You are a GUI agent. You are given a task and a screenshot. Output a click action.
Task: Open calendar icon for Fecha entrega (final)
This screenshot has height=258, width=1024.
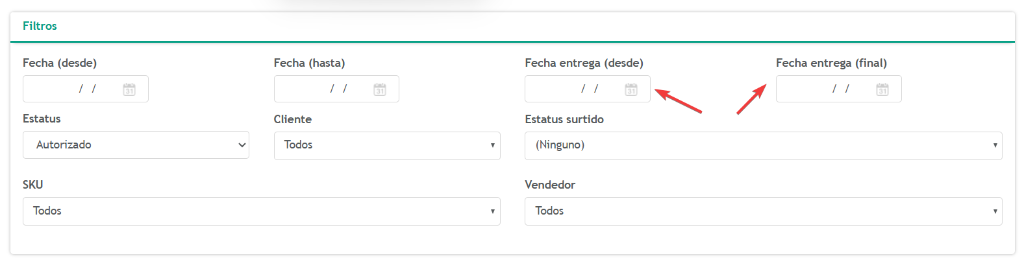[882, 89]
